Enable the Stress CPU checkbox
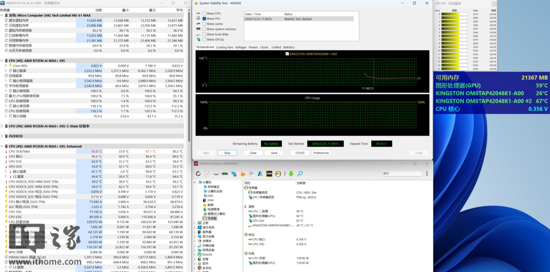 [204, 14]
